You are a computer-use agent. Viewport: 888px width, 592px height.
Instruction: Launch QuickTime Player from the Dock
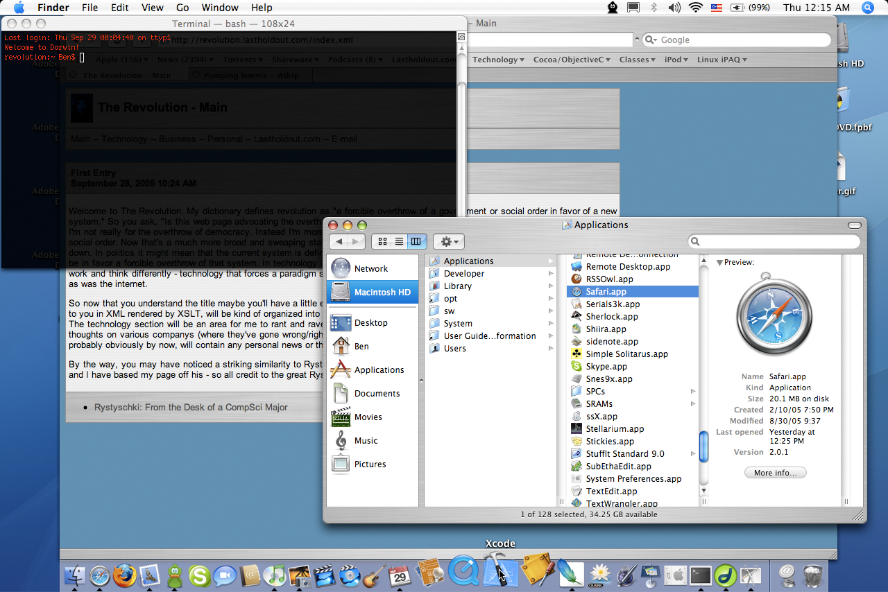(464, 571)
